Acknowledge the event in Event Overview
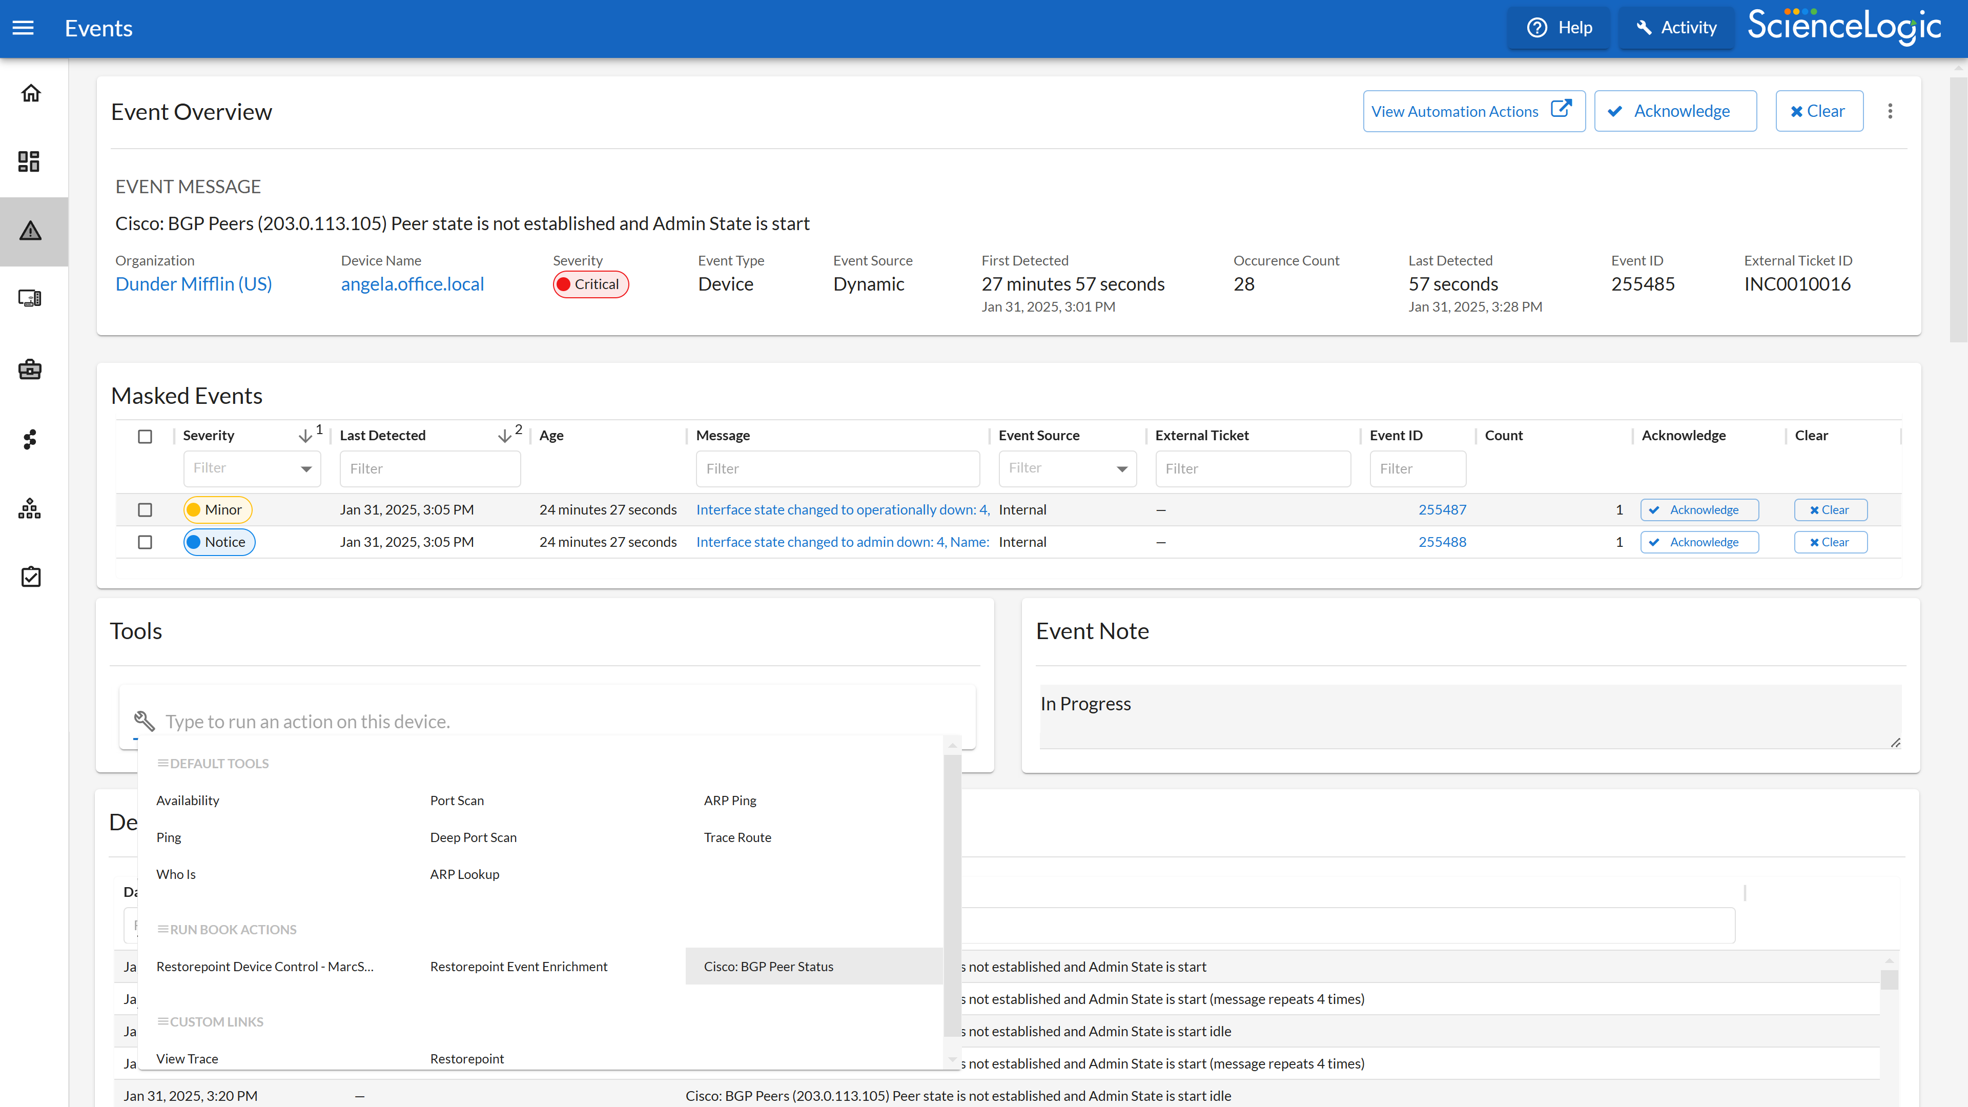The width and height of the screenshot is (1968, 1107). [1675, 111]
